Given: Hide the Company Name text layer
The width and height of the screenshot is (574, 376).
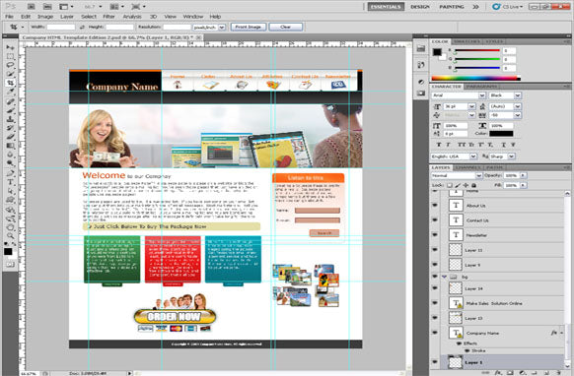Looking at the screenshot, I should [435, 333].
